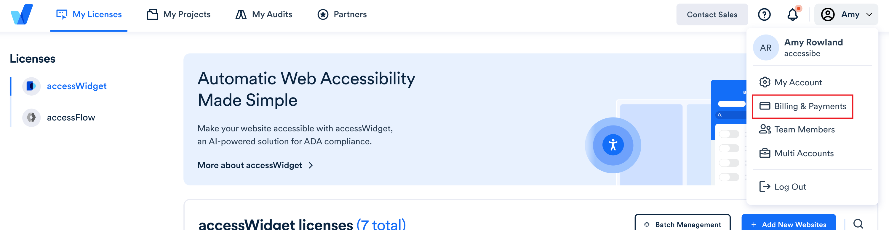Click the search magnifier icon
The image size is (889, 230).
point(858,224)
